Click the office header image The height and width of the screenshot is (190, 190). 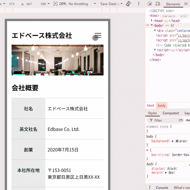pyautogui.click(x=57, y=60)
